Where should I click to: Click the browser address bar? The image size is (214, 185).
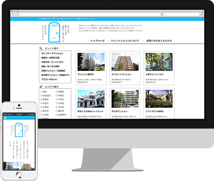(x=90, y=14)
